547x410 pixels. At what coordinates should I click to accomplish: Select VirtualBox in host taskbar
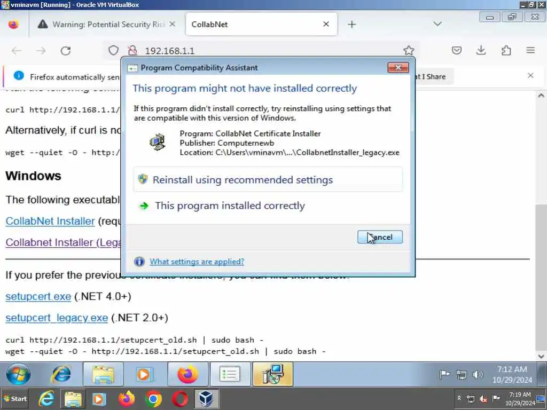[x=206, y=399]
